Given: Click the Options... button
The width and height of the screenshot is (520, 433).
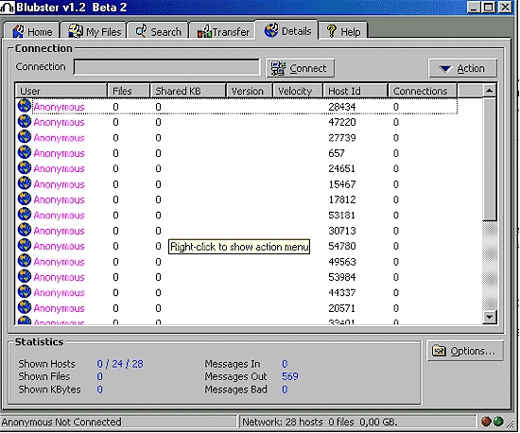Looking at the screenshot, I should 465,351.
